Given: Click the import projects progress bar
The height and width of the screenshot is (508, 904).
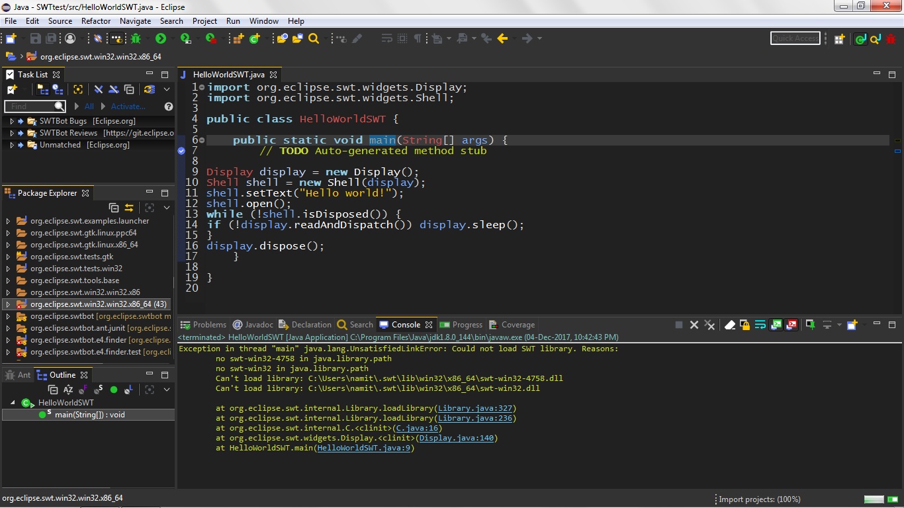Looking at the screenshot, I should pos(874,499).
